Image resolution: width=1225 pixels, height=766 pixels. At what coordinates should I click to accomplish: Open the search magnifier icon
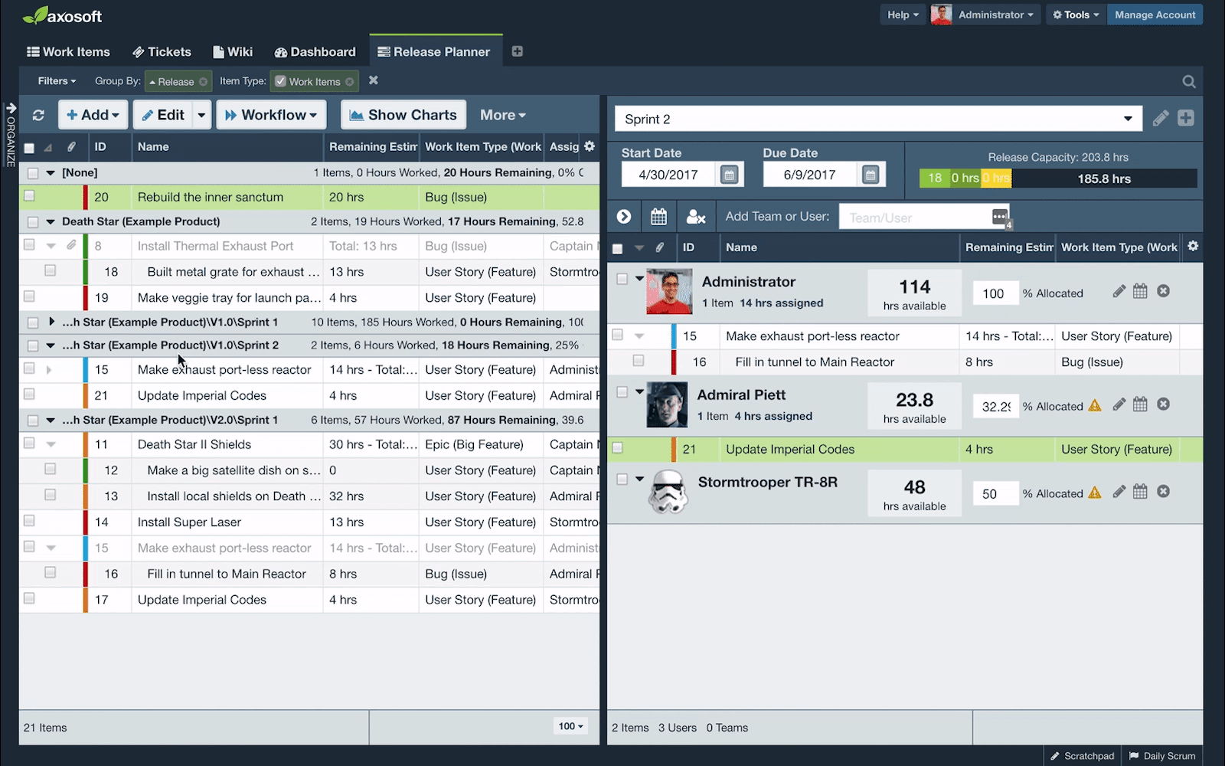click(x=1189, y=81)
